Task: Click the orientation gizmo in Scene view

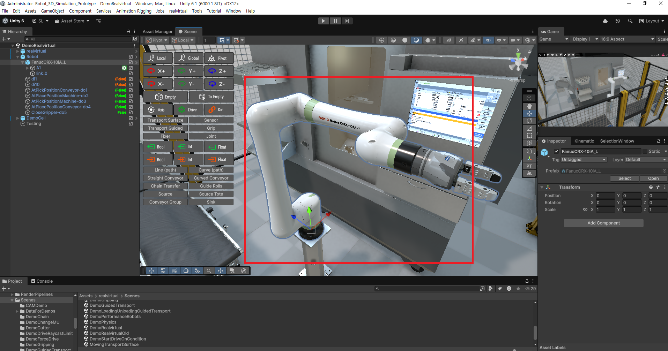Action: point(518,63)
